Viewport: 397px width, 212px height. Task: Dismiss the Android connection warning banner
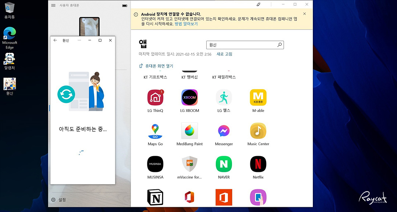[x=305, y=14]
